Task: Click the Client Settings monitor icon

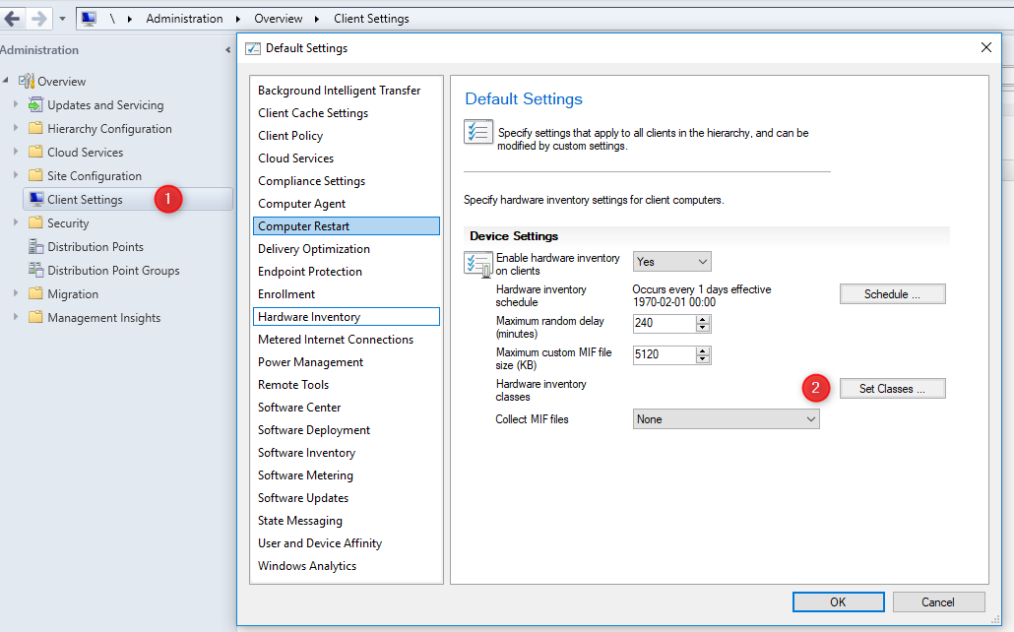Action: 36,199
